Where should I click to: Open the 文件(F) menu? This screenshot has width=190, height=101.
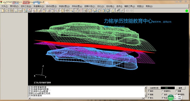4,6
